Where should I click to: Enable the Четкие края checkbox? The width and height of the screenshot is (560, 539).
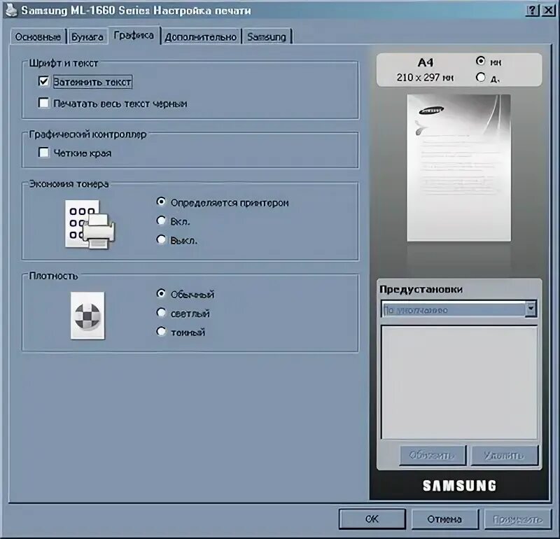tap(43, 153)
